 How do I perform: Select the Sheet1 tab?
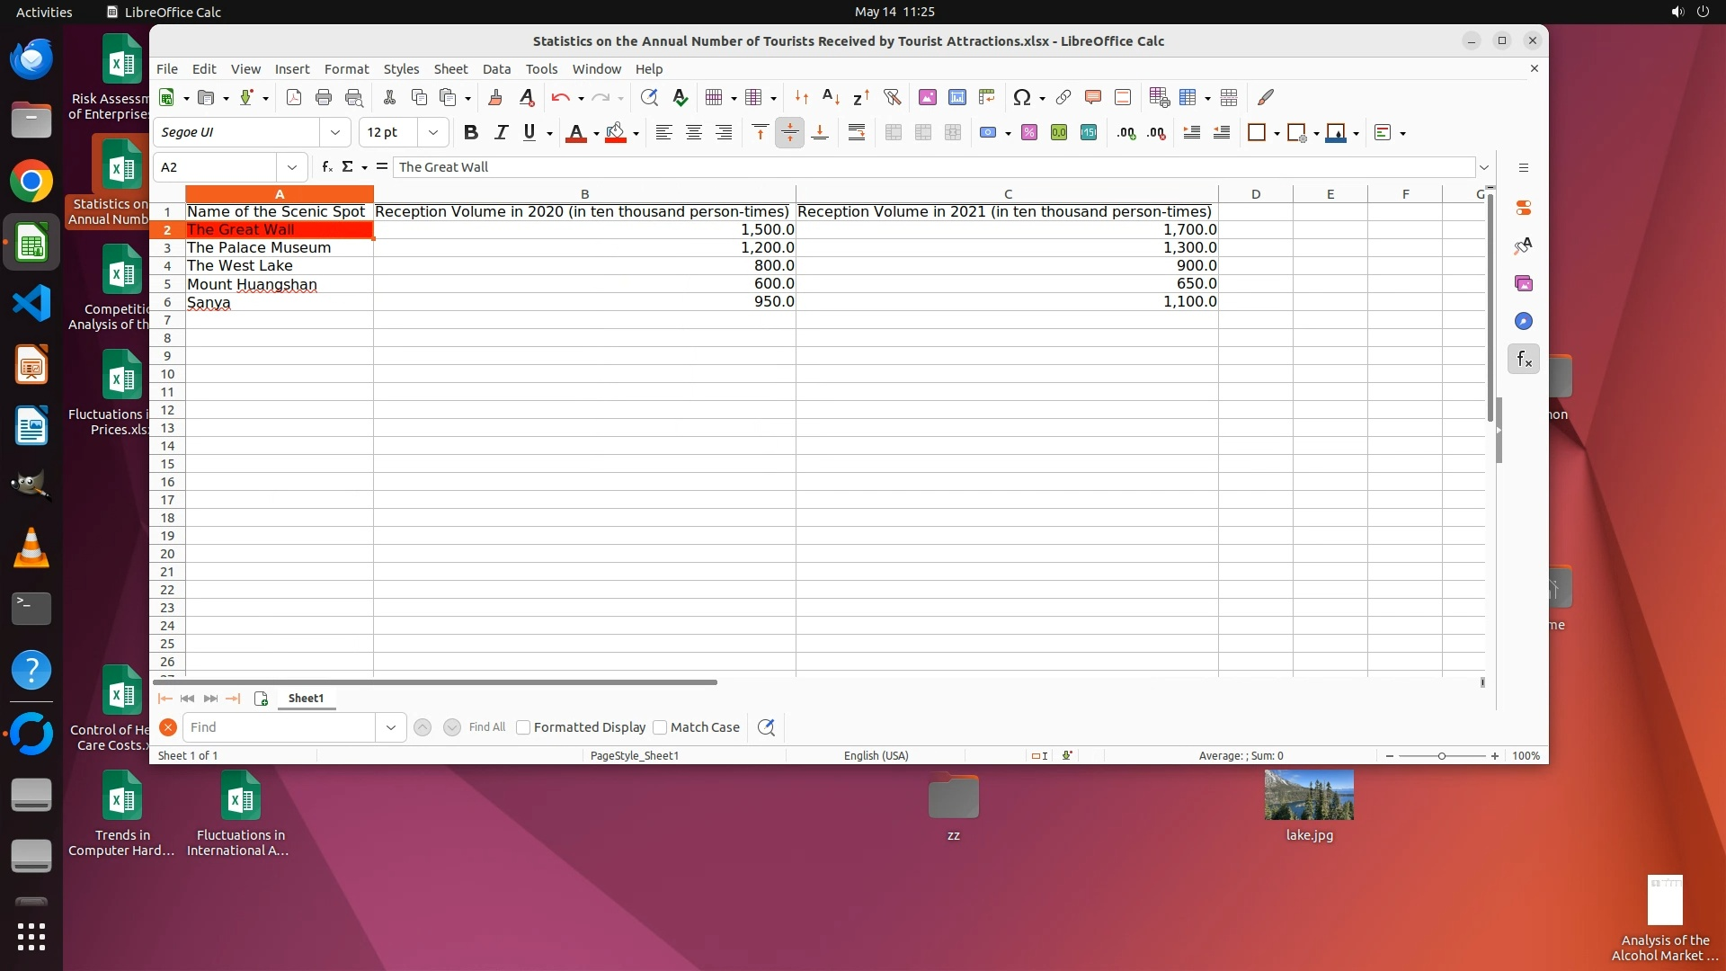pos(306,699)
